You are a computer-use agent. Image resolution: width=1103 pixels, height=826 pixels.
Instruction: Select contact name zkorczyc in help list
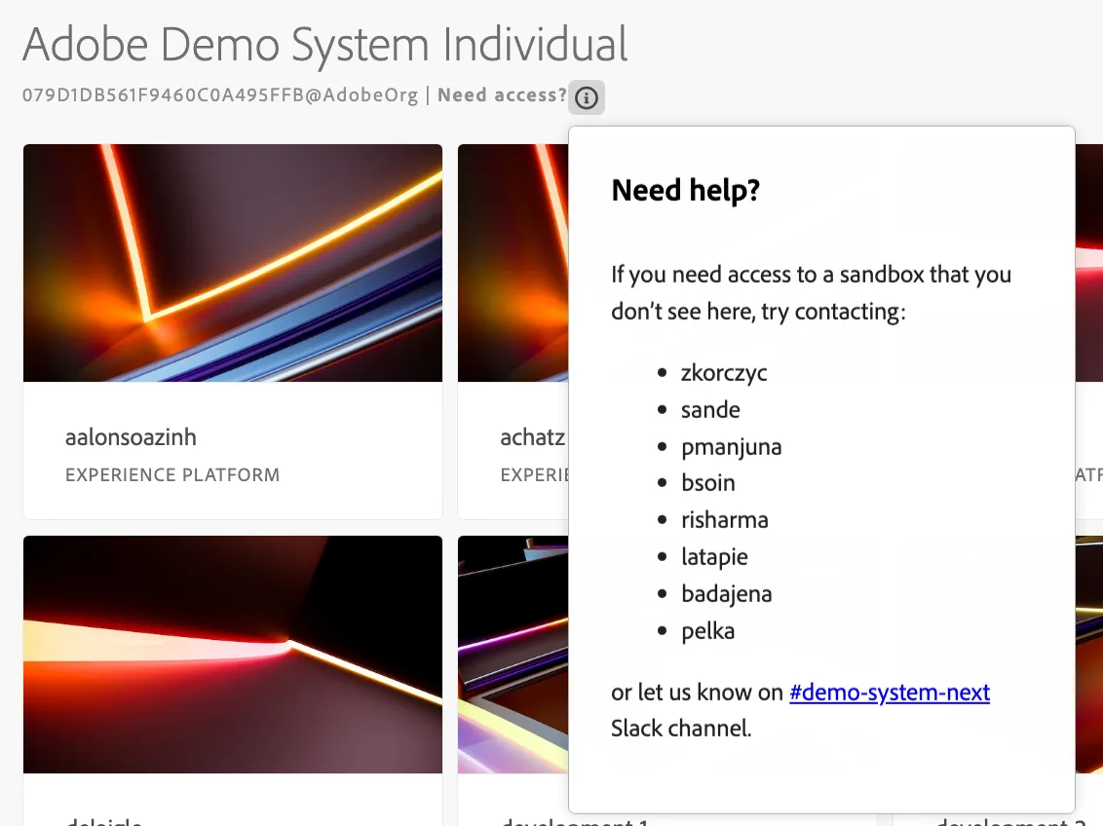(724, 373)
